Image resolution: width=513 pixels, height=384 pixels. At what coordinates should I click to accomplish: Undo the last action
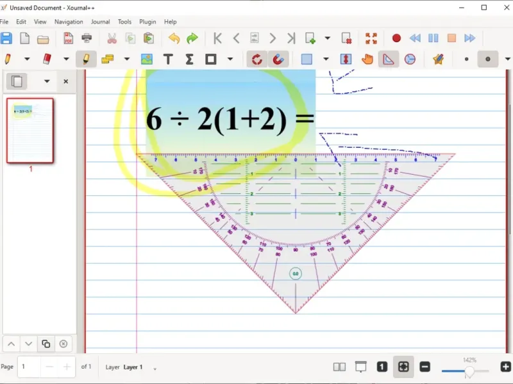(x=174, y=38)
